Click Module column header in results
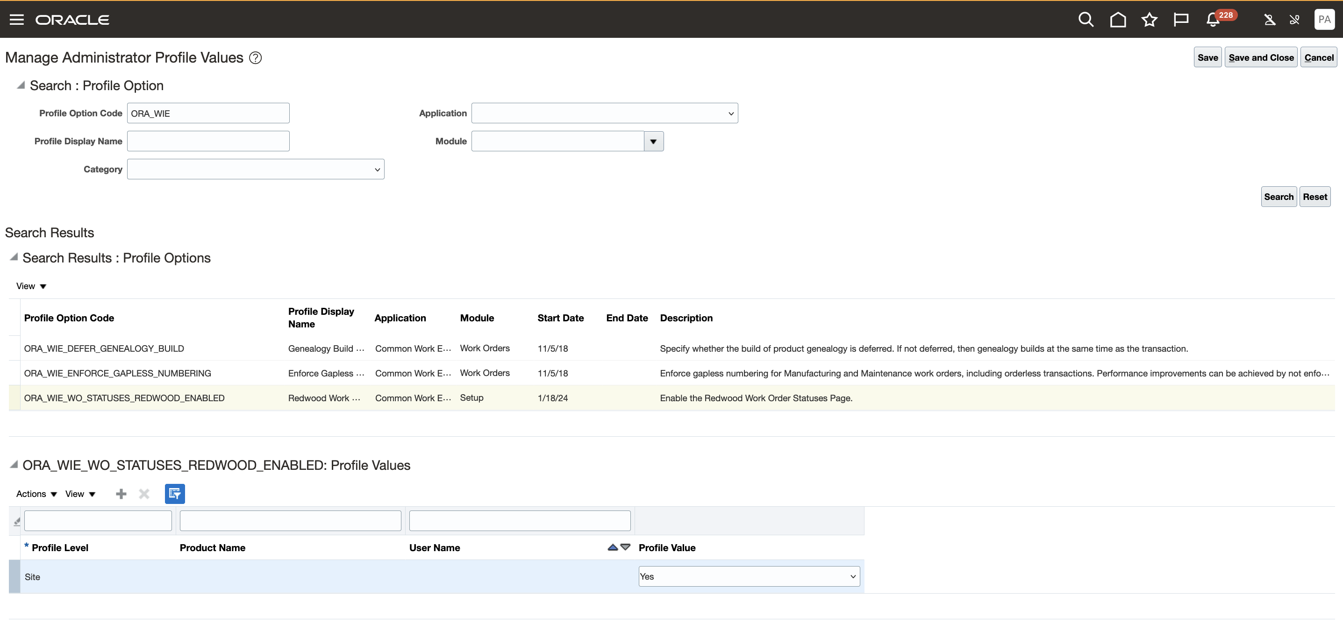Screen dimensions: 1343x638 pos(477,318)
